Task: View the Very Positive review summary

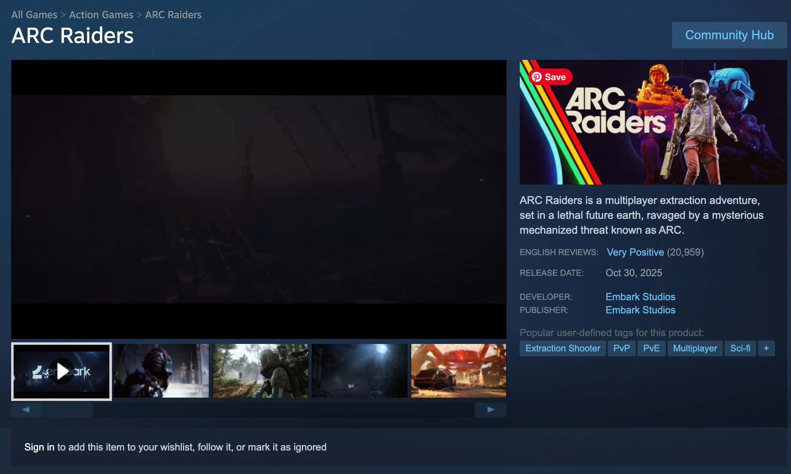Action: point(635,252)
